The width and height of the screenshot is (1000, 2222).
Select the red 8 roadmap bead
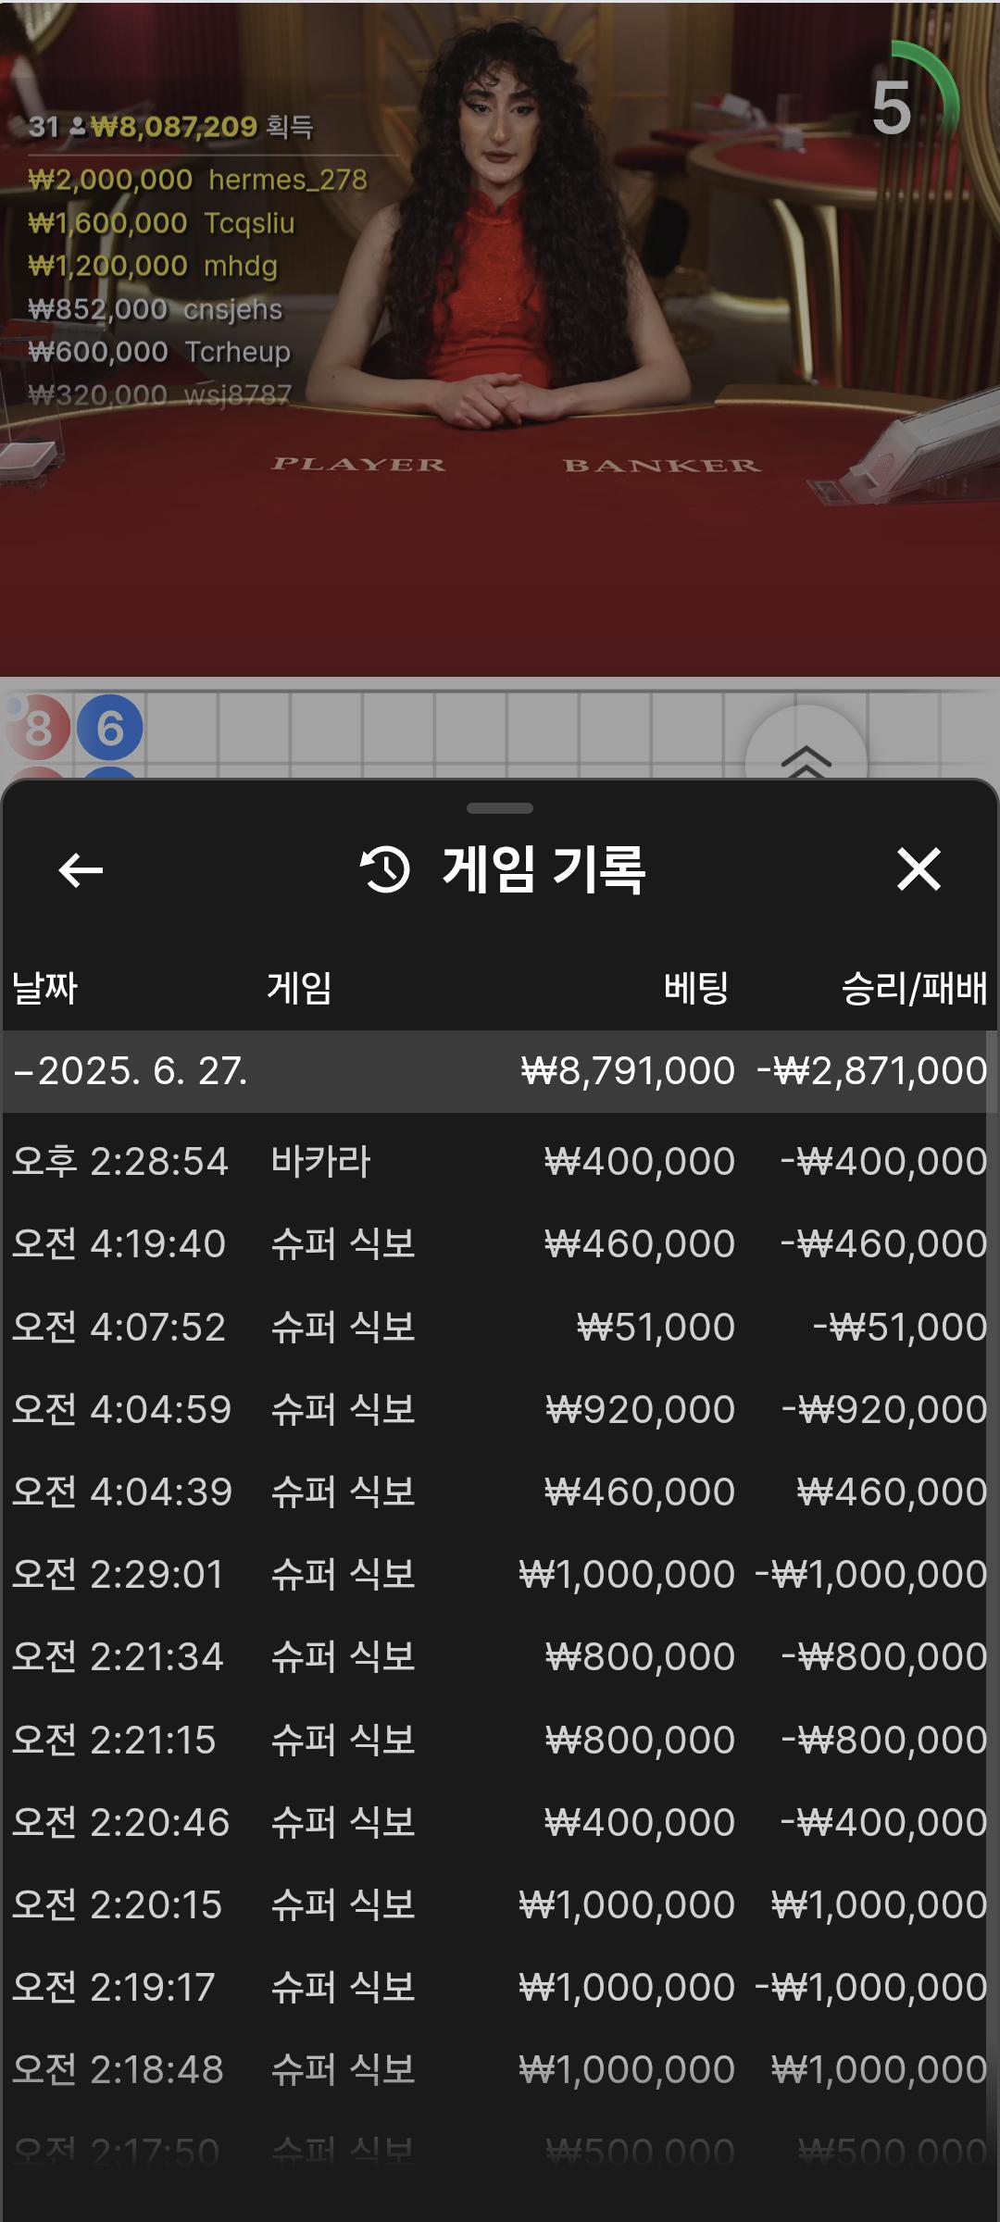pyautogui.click(x=38, y=728)
